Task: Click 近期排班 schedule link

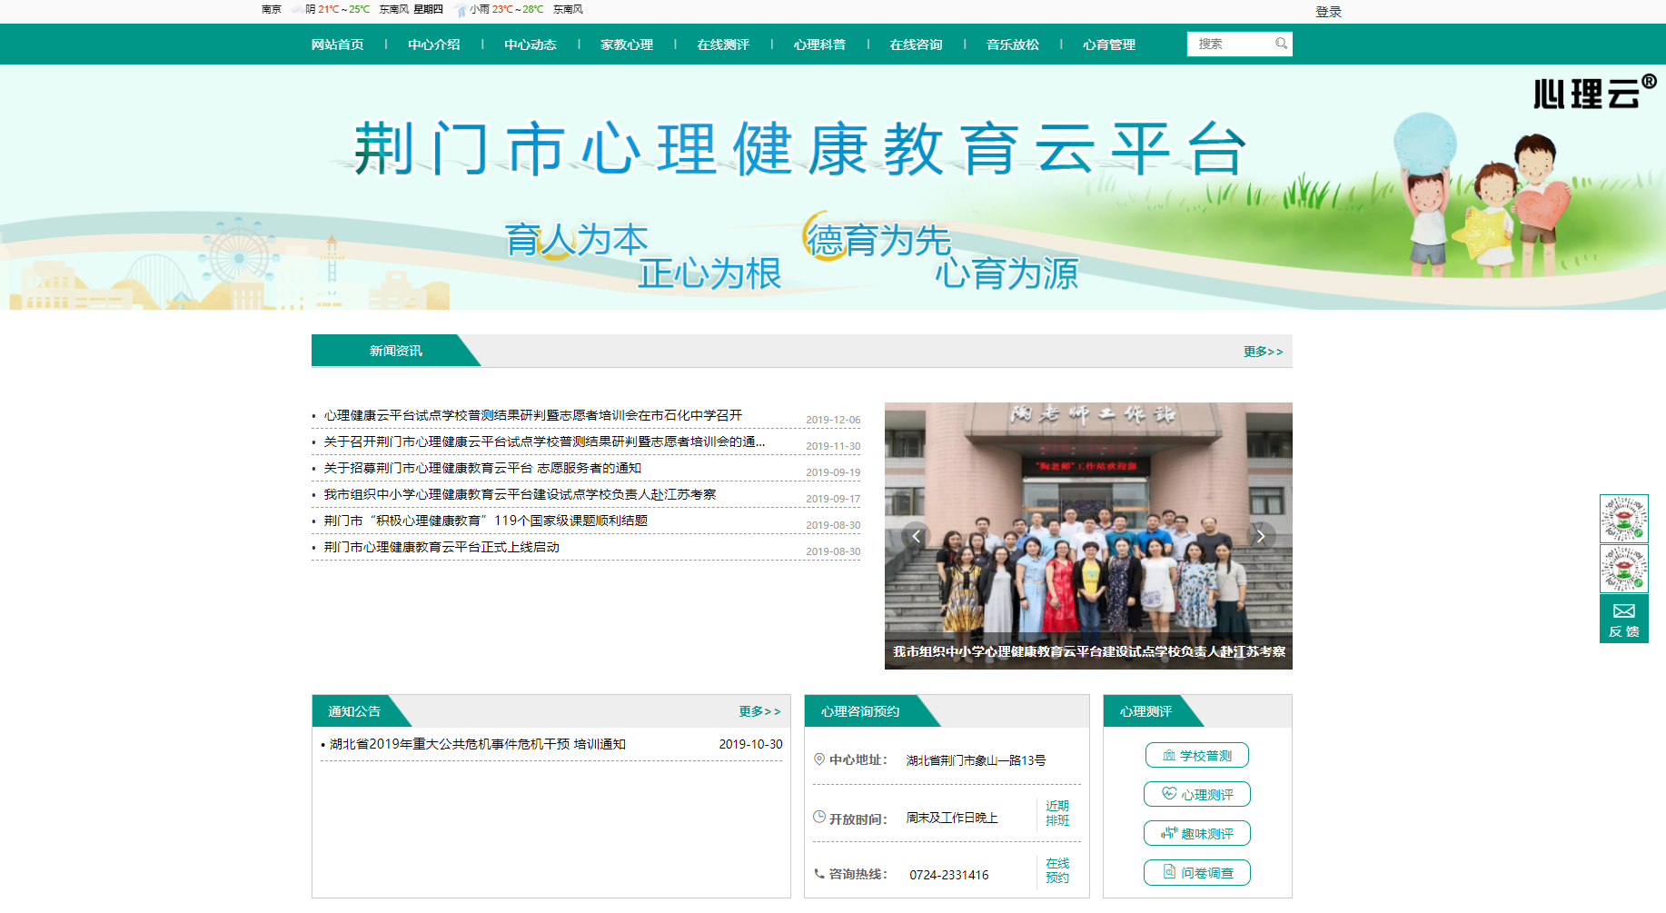Action: click(1057, 813)
